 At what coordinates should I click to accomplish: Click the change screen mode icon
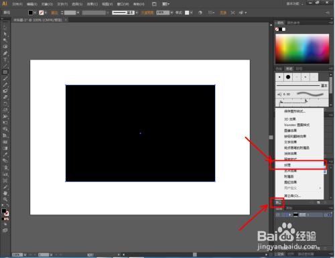click(x=5, y=231)
